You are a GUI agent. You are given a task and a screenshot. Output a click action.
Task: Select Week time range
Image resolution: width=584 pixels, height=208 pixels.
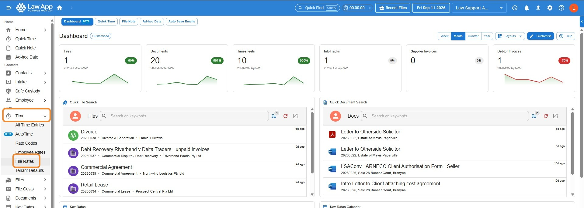pyautogui.click(x=444, y=36)
